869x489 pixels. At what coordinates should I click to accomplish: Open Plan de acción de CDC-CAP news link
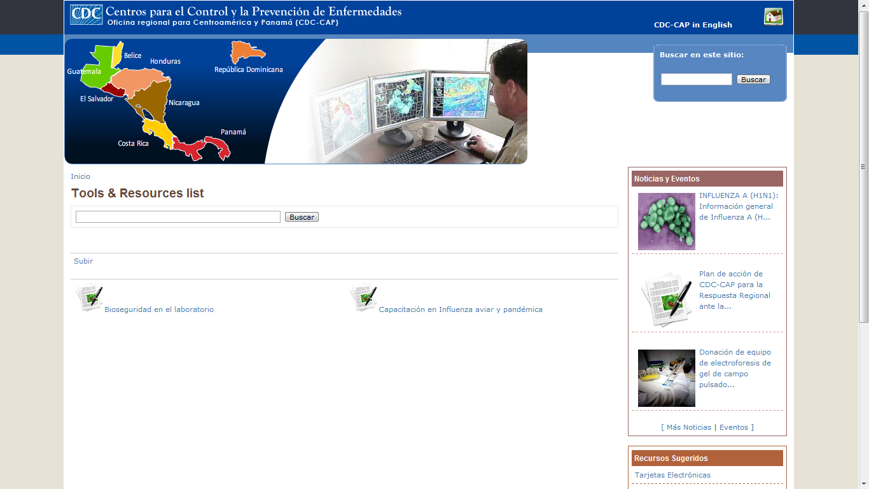735,290
